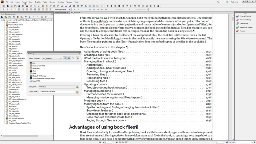Viewport: 256px width, 144px height.
Task: Select 401_books.fm in the book tree
Action: (x=13, y=68)
